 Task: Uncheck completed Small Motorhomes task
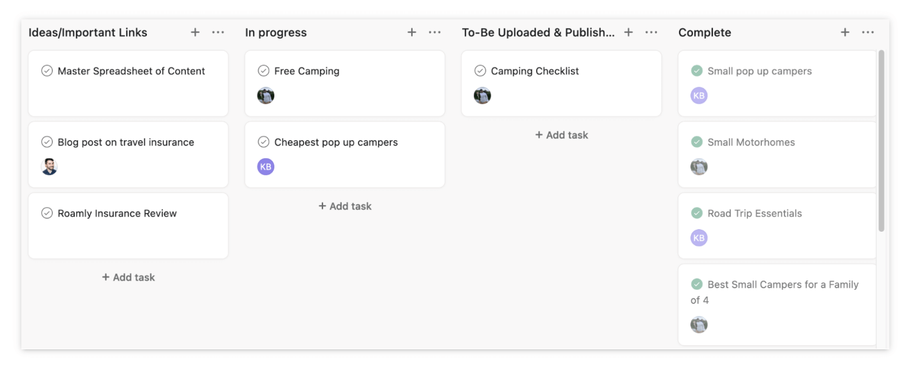697,142
